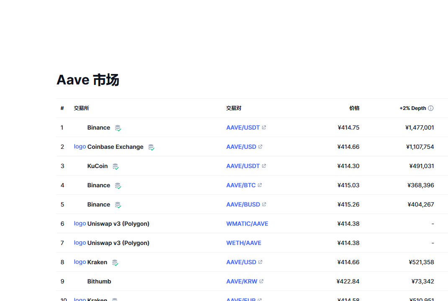Click the price ¥415.26

348,204
